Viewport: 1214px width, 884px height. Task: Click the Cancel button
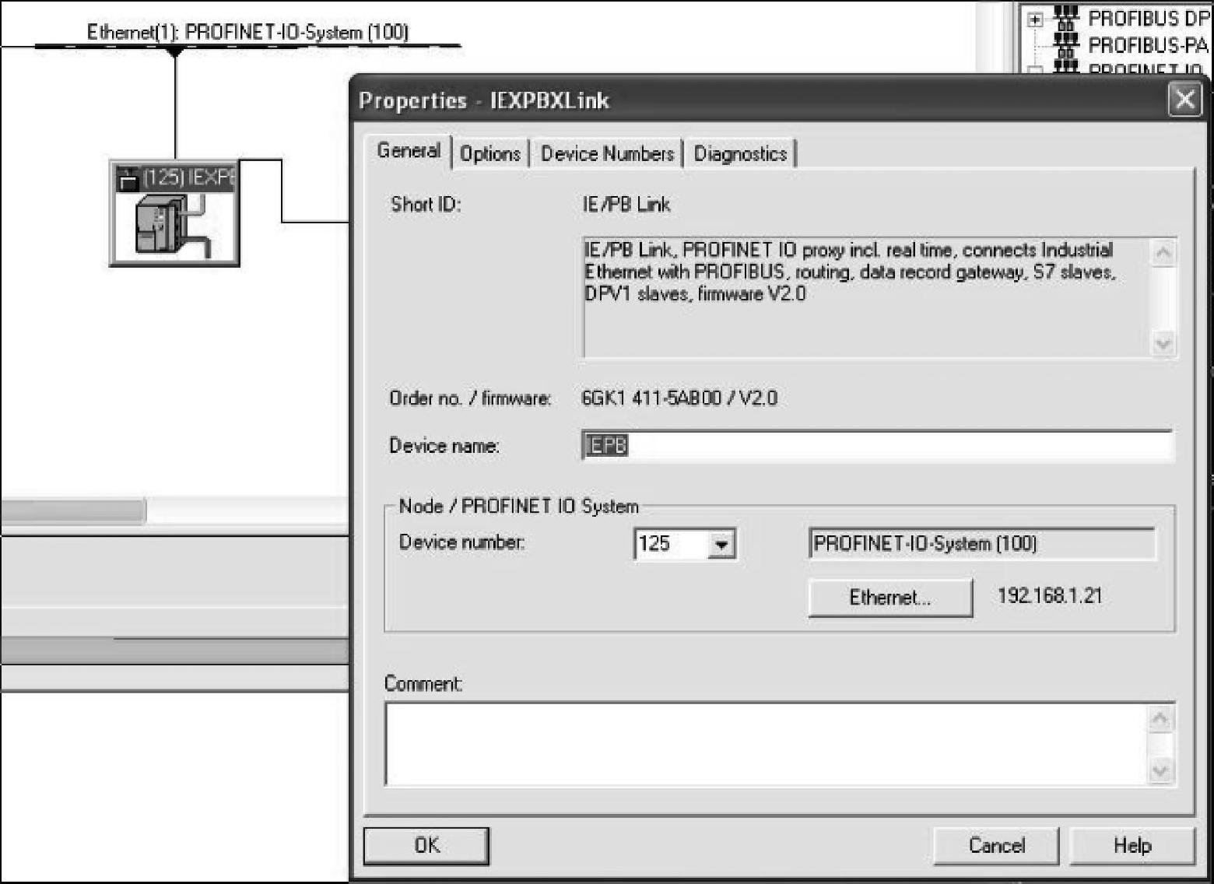pyautogui.click(x=996, y=845)
